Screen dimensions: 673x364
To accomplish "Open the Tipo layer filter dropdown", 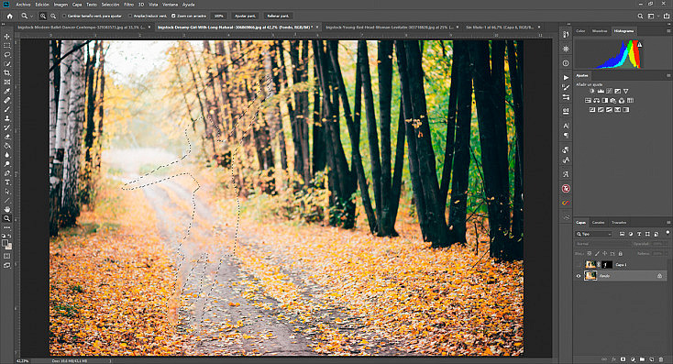I will click(594, 234).
